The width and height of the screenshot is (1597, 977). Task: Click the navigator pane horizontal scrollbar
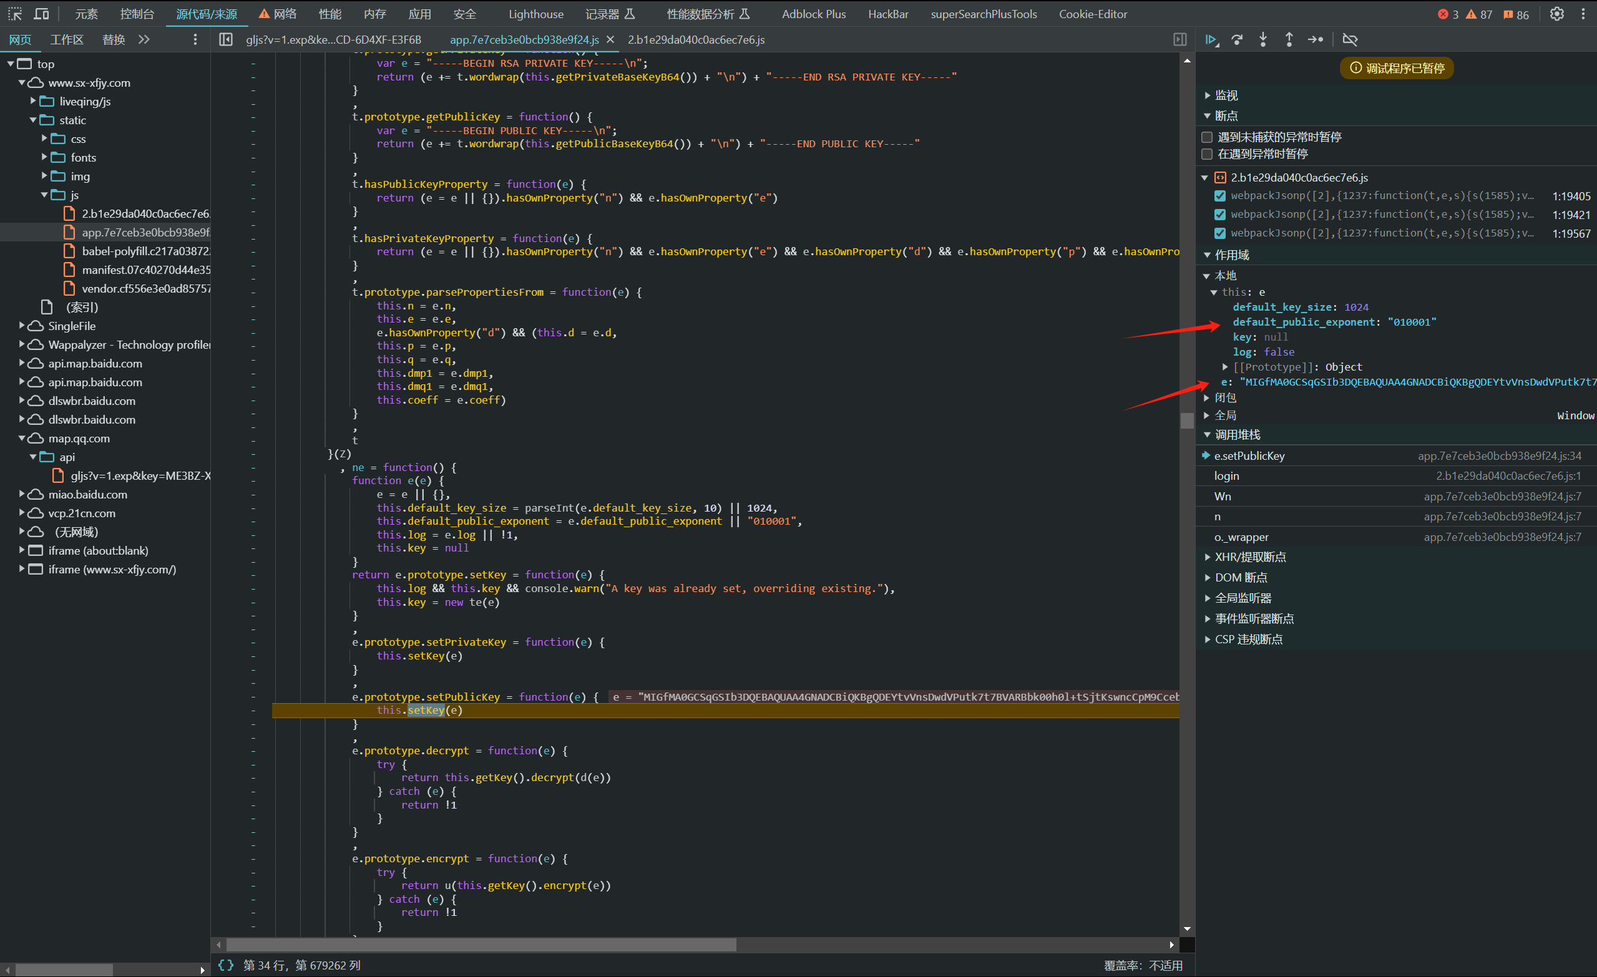(x=64, y=970)
